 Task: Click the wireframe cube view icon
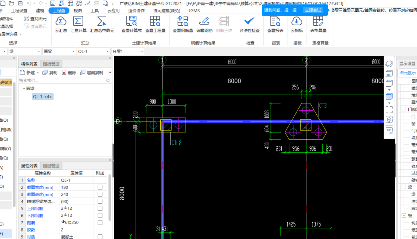point(389,84)
